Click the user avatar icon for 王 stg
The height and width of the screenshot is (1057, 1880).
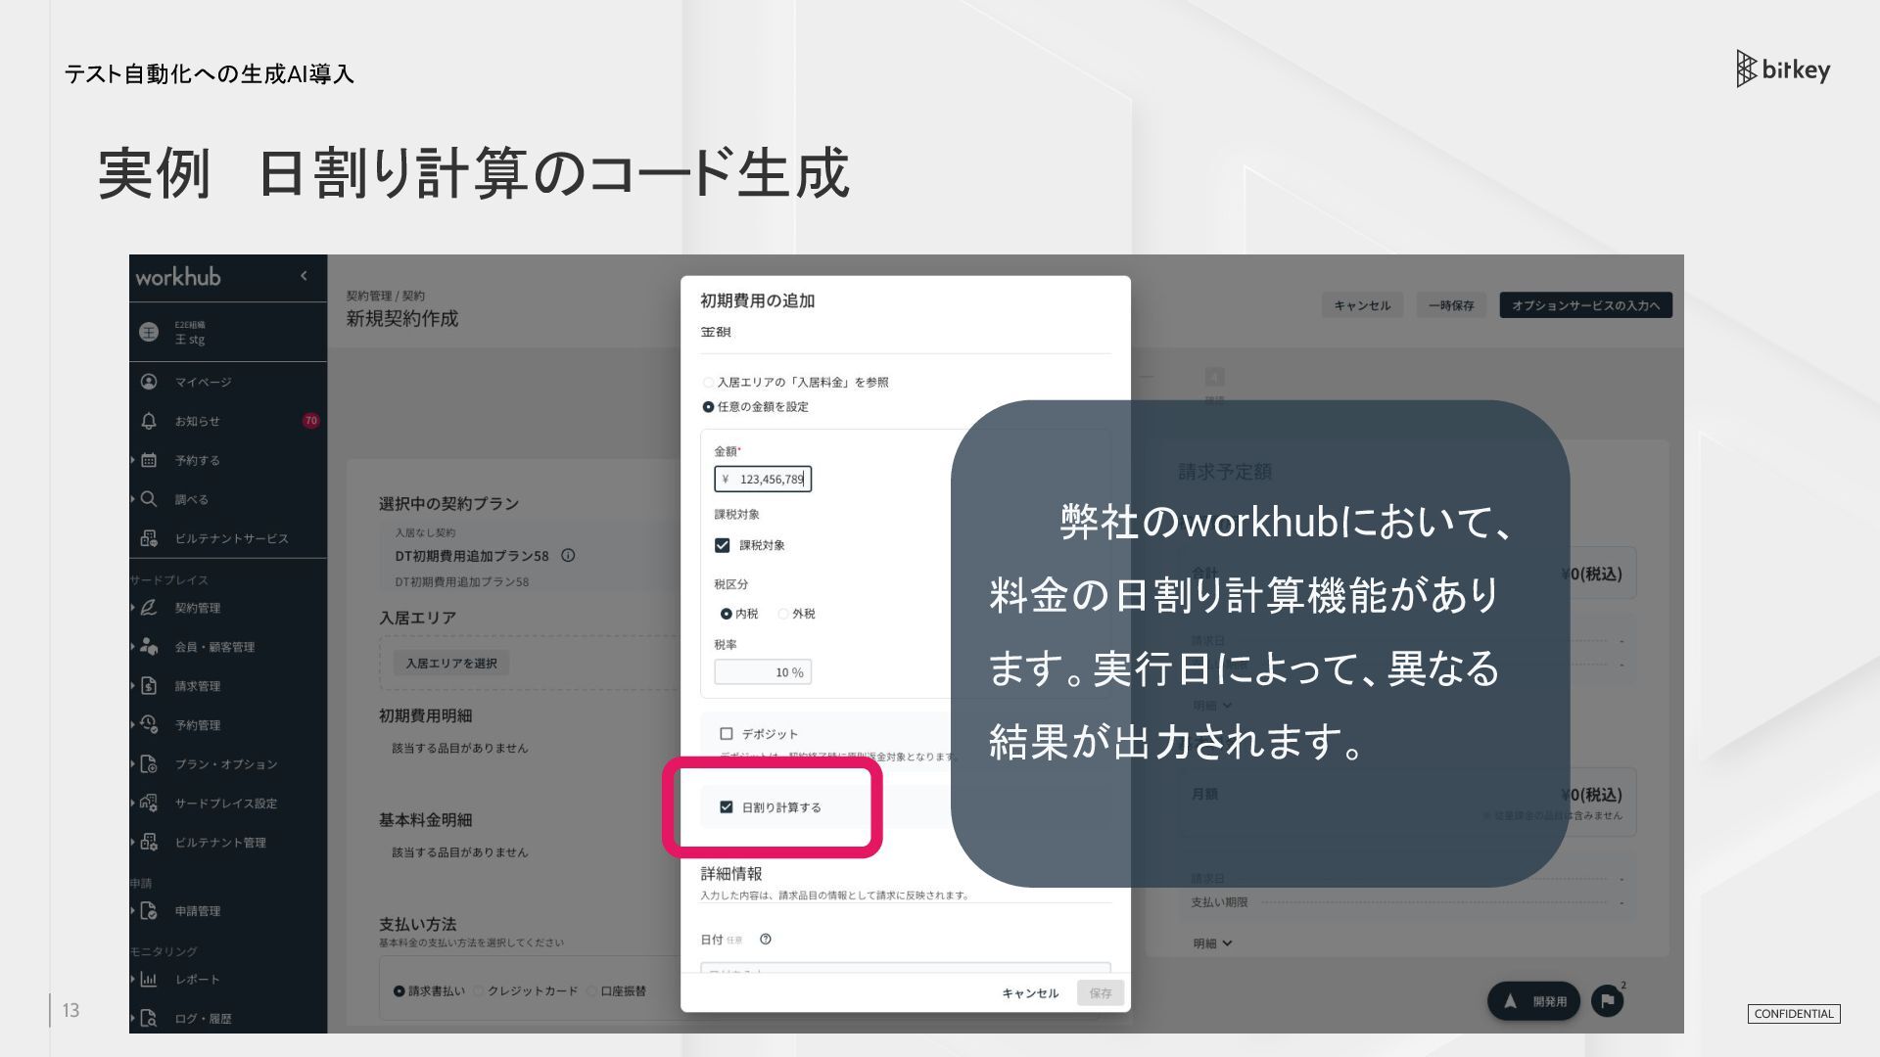pos(149,332)
